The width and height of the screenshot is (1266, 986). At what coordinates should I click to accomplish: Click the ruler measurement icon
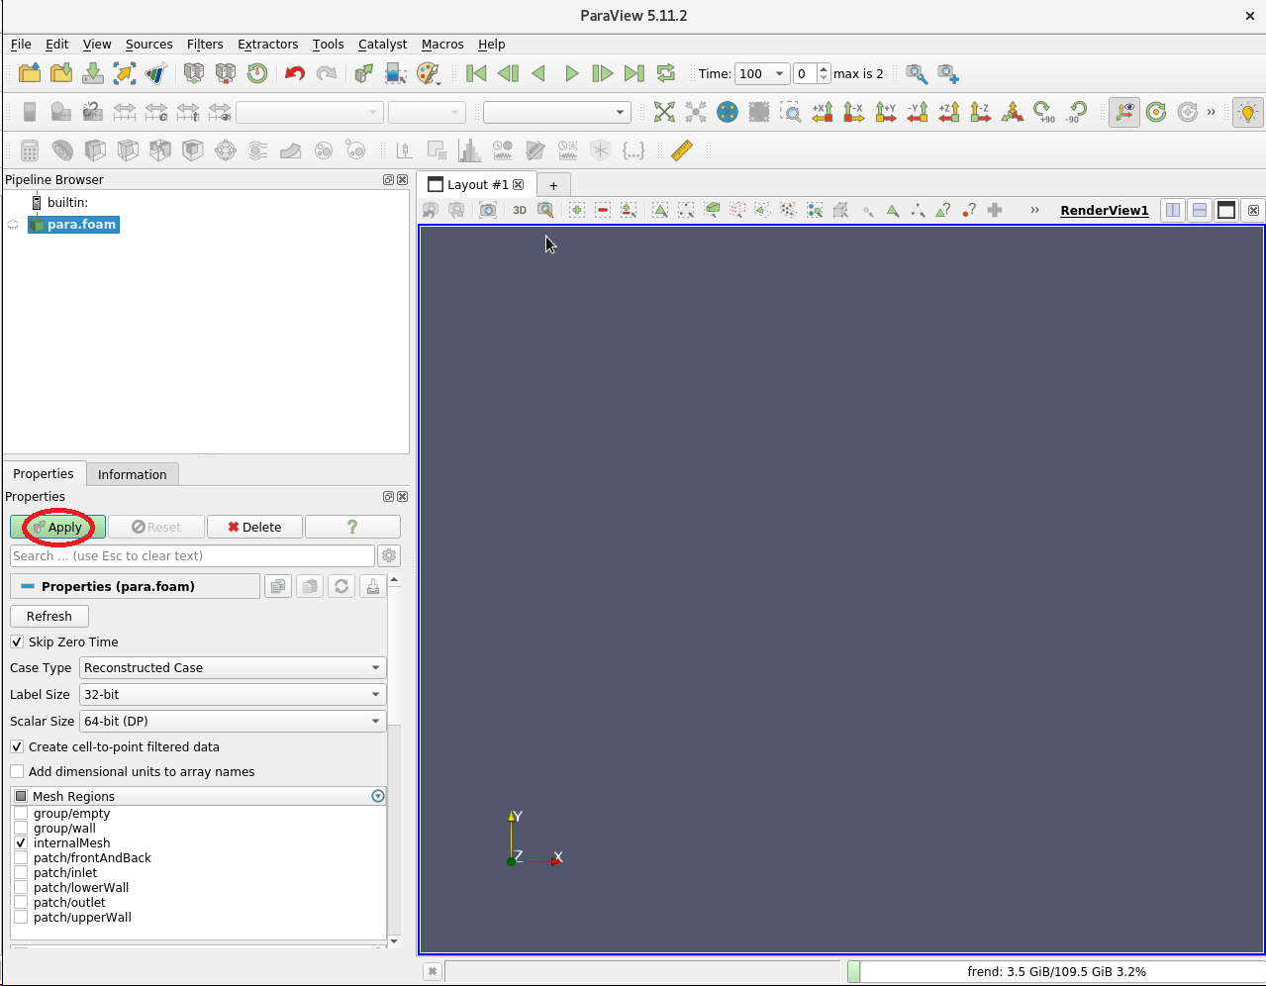(682, 150)
